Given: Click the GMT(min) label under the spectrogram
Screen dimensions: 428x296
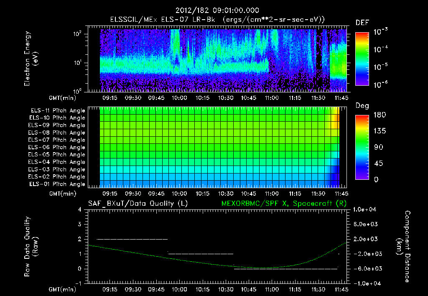Looking at the screenshot, I should [62, 98].
